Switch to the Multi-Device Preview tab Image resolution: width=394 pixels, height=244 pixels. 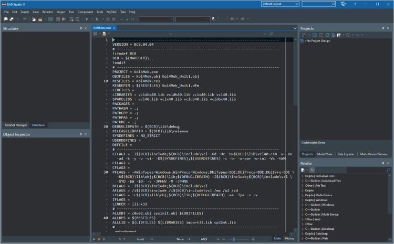tap(374, 154)
